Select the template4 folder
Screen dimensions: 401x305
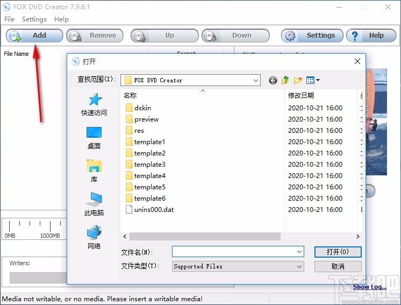tap(146, 175)
